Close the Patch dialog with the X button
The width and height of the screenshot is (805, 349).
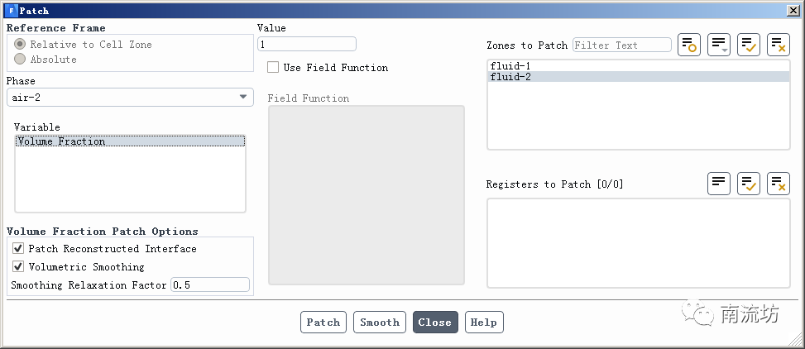[792, 11]
